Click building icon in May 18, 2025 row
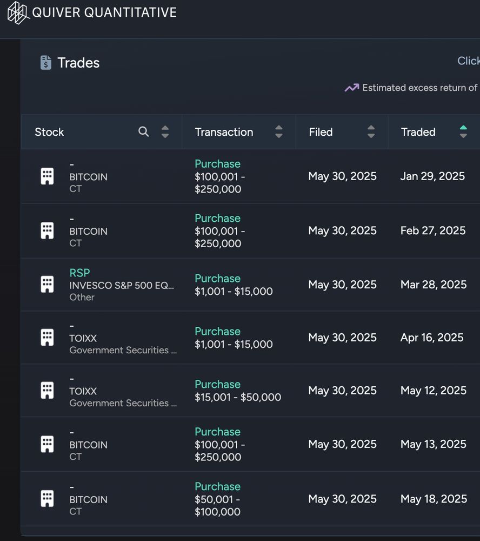This screenshot has height=541, width=480. pos(47,499)
